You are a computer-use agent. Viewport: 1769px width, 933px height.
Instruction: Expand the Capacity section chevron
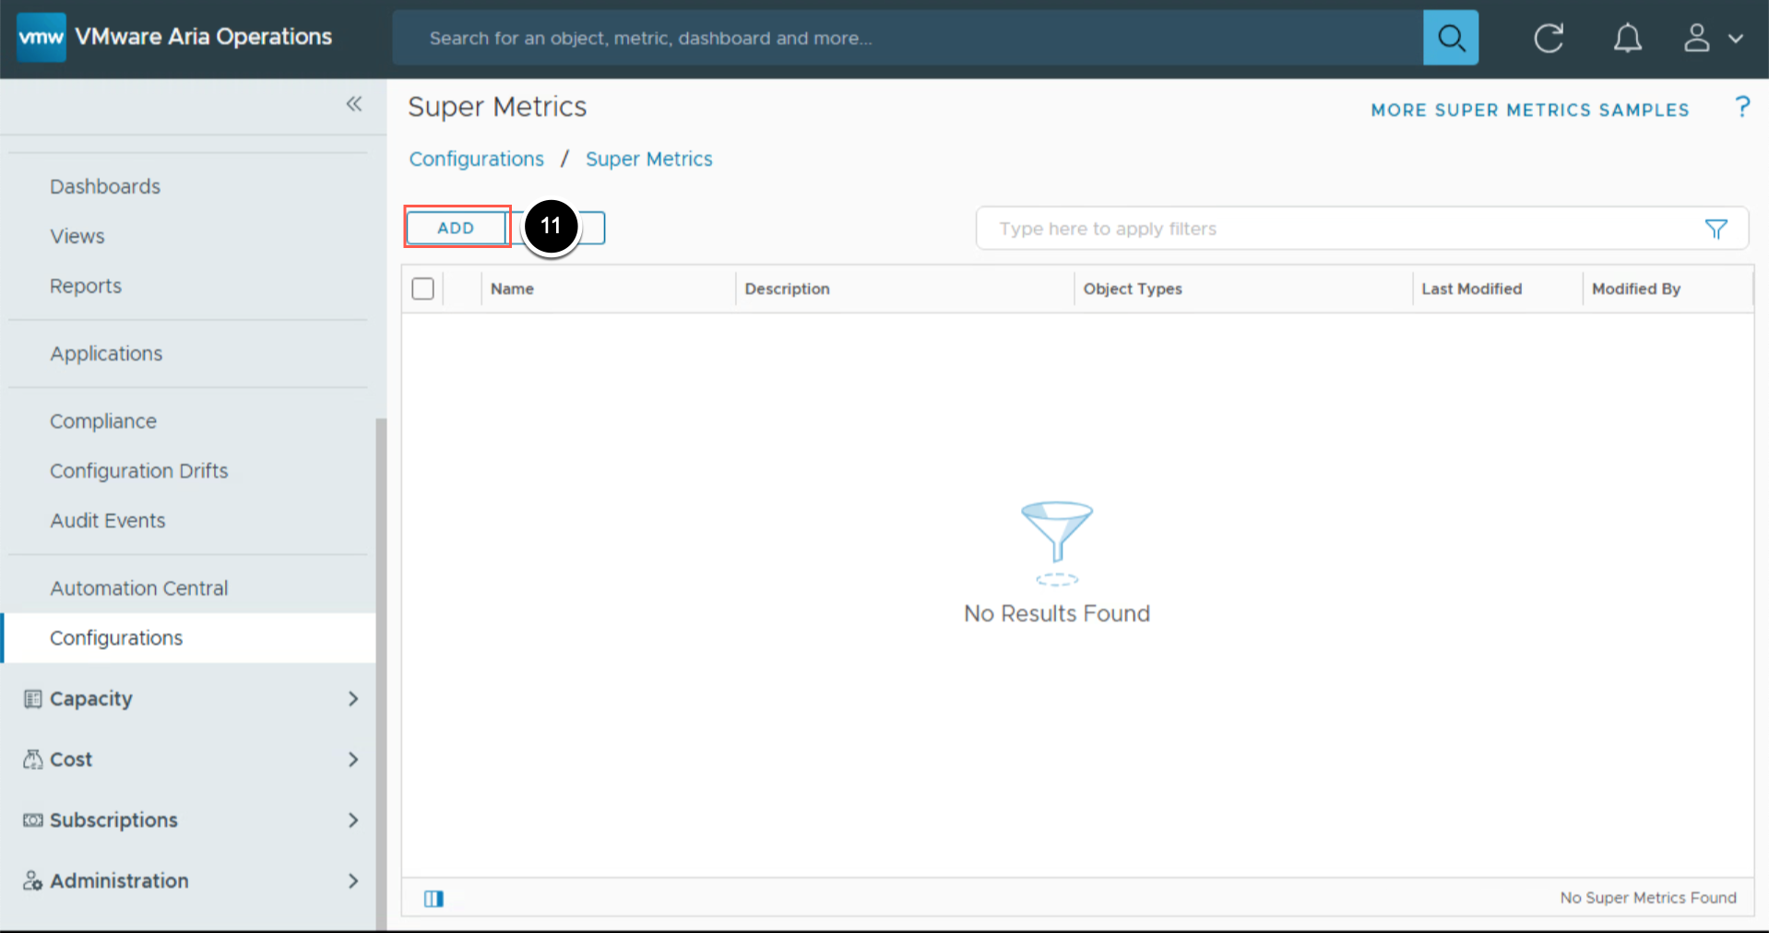[353, 699]
